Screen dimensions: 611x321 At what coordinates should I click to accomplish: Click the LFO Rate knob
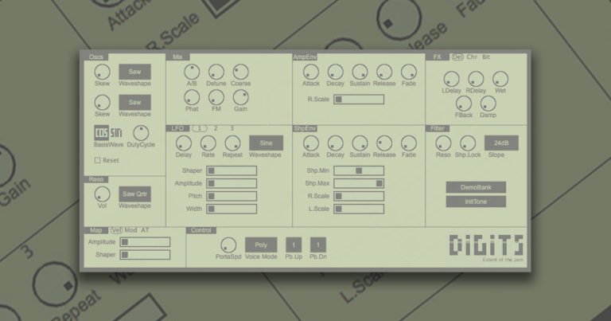[208, 143]
